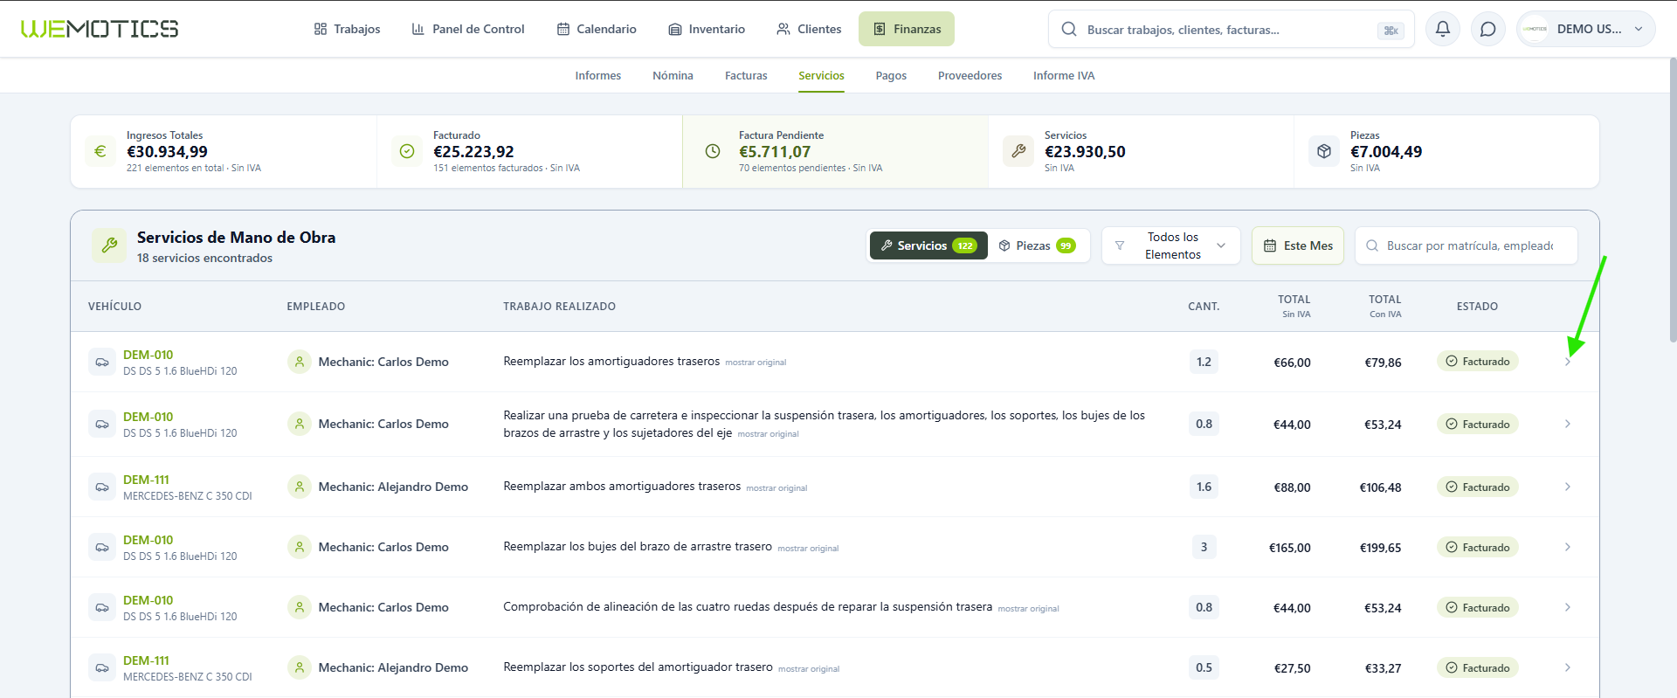Click the avatar in the soportes del amortiguador row

(x=300, y=667)
